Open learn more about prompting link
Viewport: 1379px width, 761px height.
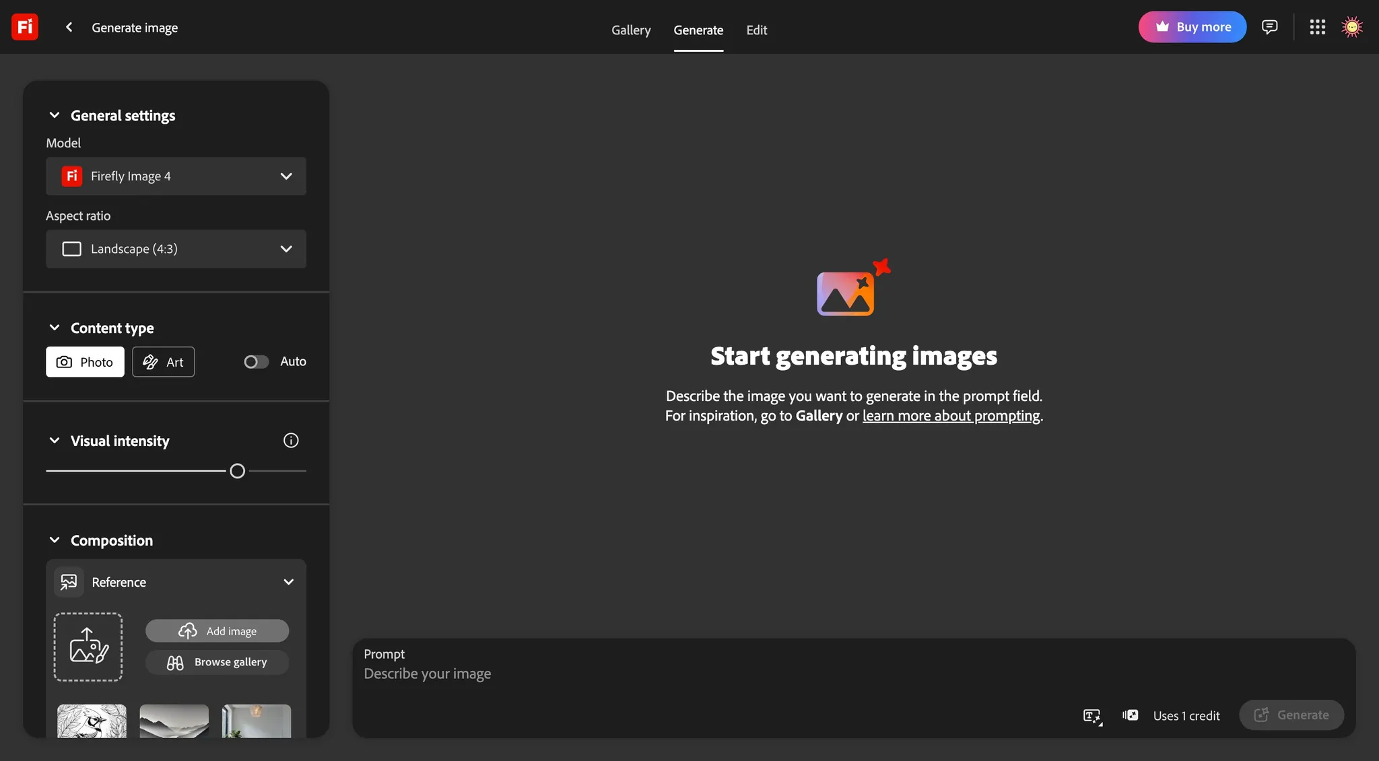pos(951,416)
